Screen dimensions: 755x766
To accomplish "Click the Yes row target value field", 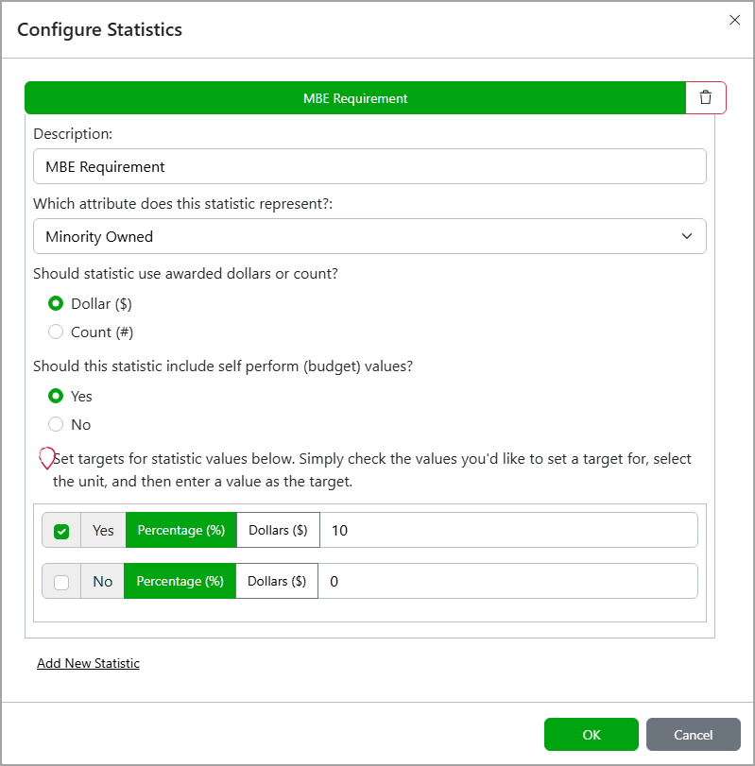I will coord(508,530).
